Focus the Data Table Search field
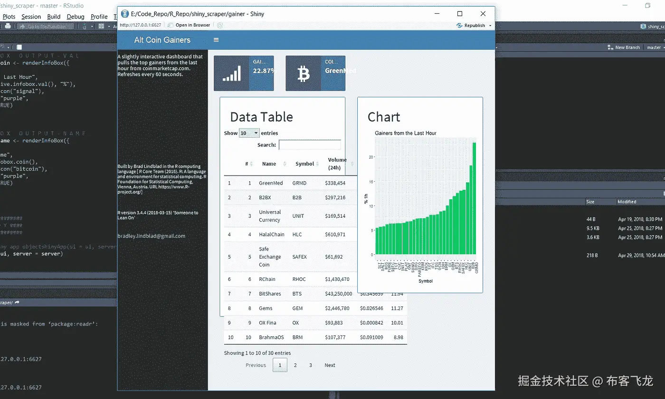The height and width of the screenshot is (399, 665). tap(310, 145)
